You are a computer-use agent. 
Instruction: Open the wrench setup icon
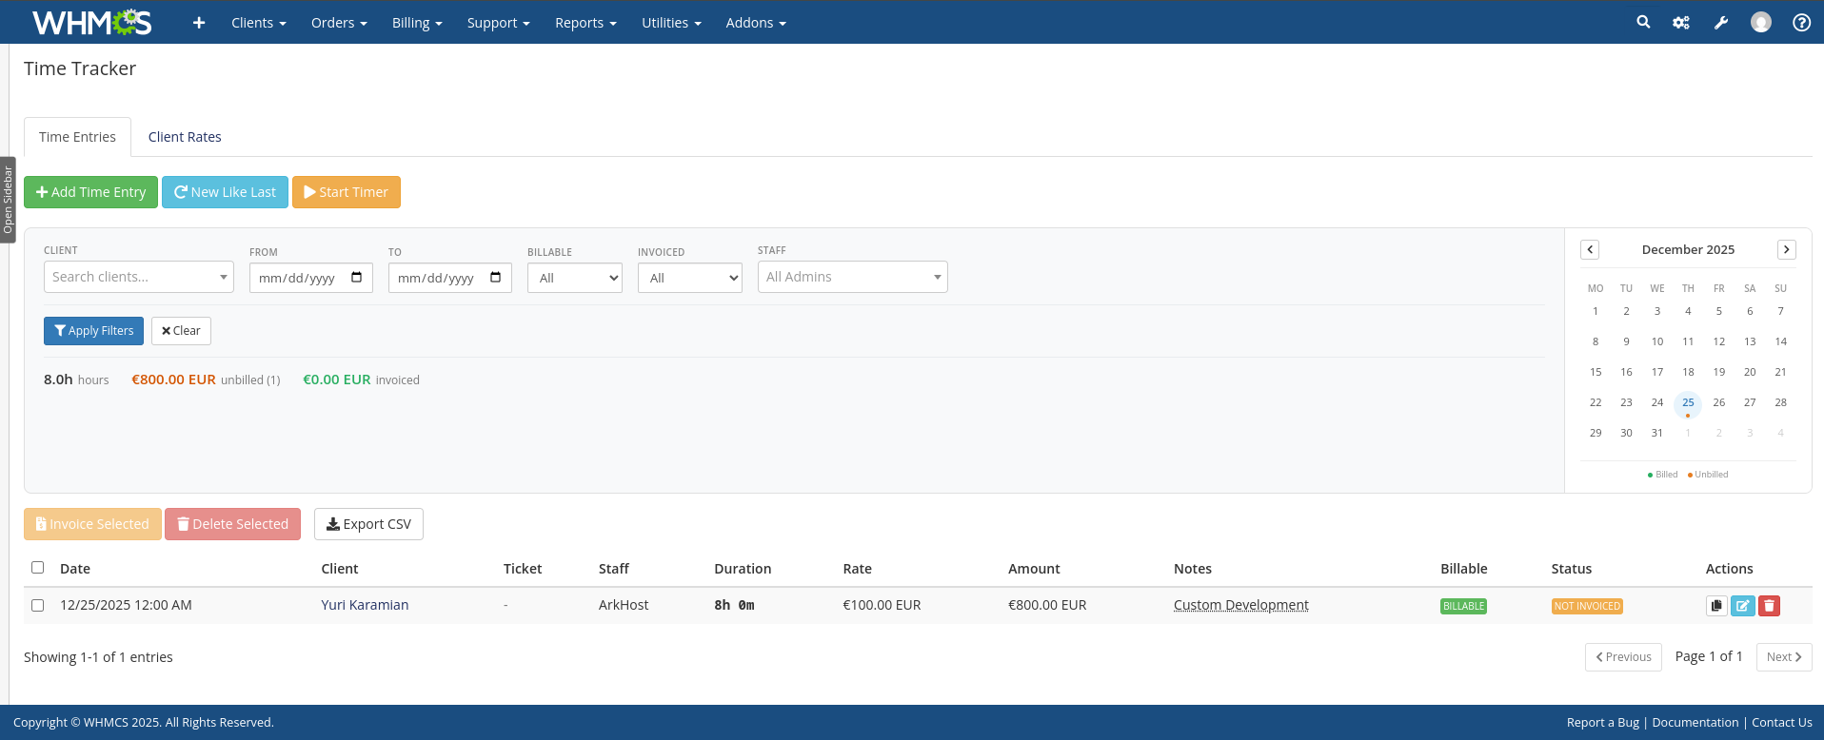(1721, 23)
